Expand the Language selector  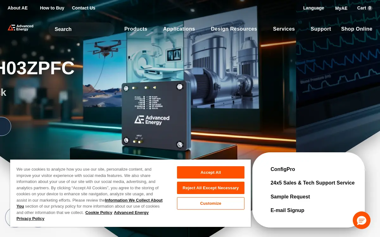click(x=313, y=8)
